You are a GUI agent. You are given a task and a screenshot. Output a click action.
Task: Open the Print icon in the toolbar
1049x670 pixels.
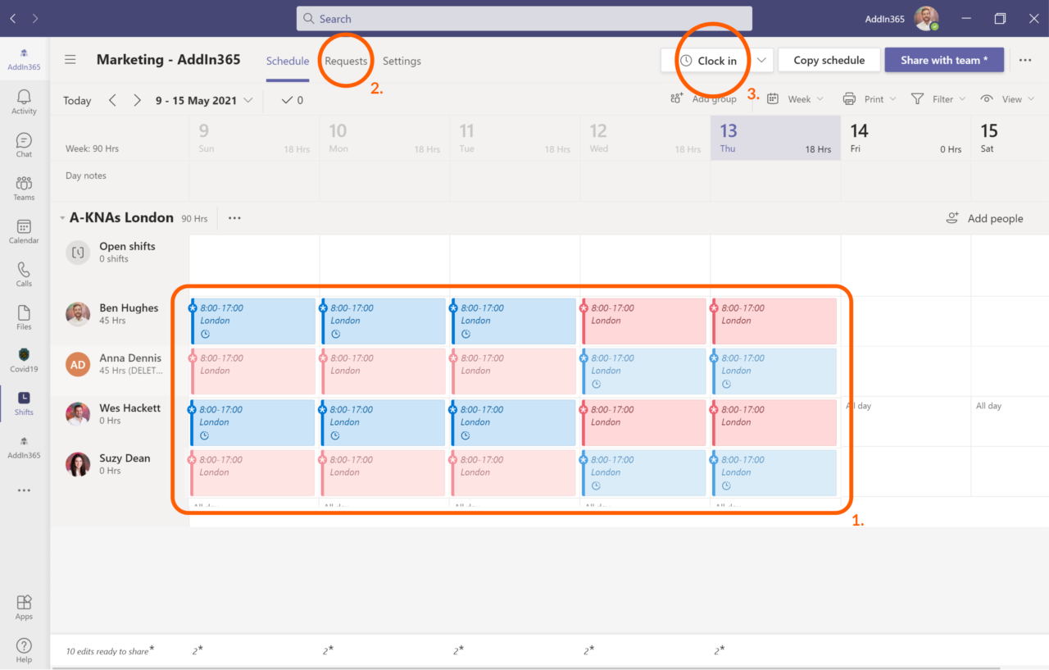850,98
